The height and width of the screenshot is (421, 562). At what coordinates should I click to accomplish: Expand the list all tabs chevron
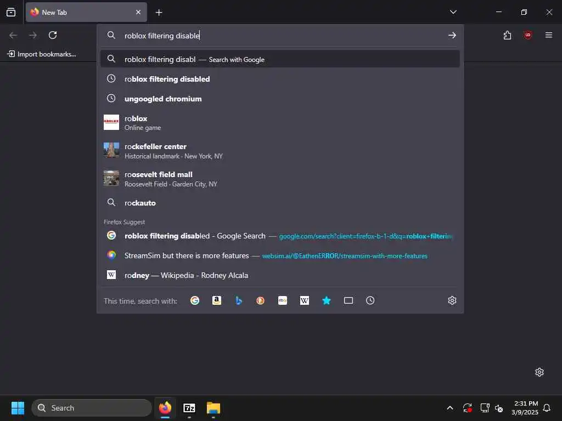tap(453, 12)
